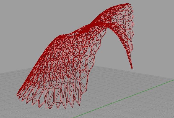Click the narrow pointed leg tip of mesh
The image size is (174, 118).
tap(132, 67)
